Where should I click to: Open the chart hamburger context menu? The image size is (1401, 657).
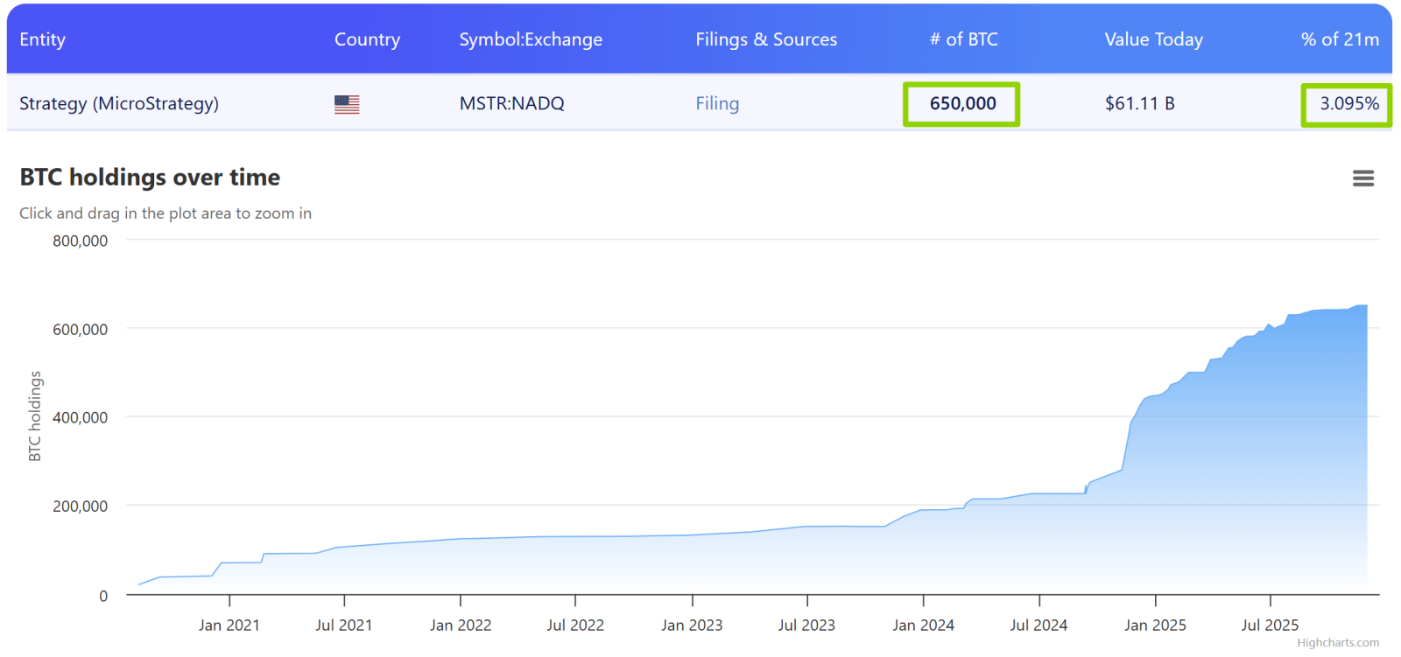[1362, 178]
